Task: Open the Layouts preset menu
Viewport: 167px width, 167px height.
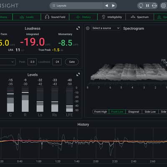Action: [x=76, y=5]
